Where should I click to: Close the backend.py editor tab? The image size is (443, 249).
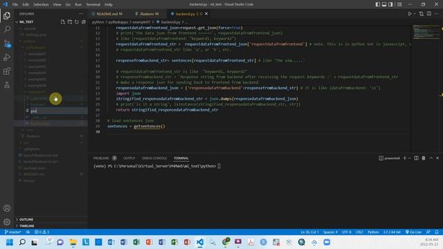tap(206, 14)
